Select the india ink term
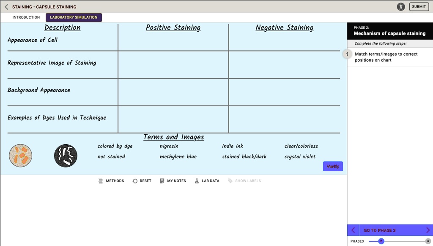This screenshot has height=246, width=433. [x=233, y=146]
